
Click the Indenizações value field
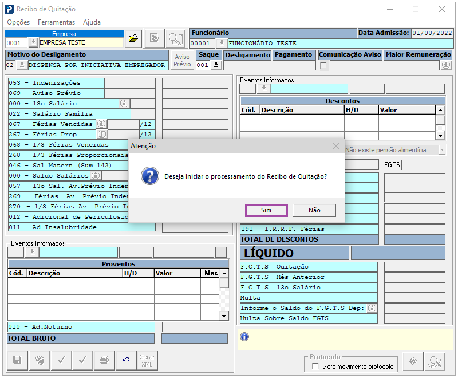tap(130, 83)
